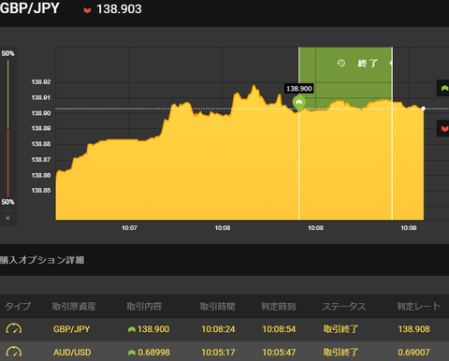Click the gauge icon in GBP/JPY row
This screenshot has height=361, width=449.
click(x=14, y=328)
